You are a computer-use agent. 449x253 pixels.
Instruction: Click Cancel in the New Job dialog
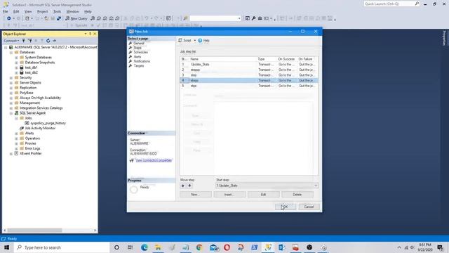pos(309,207)
